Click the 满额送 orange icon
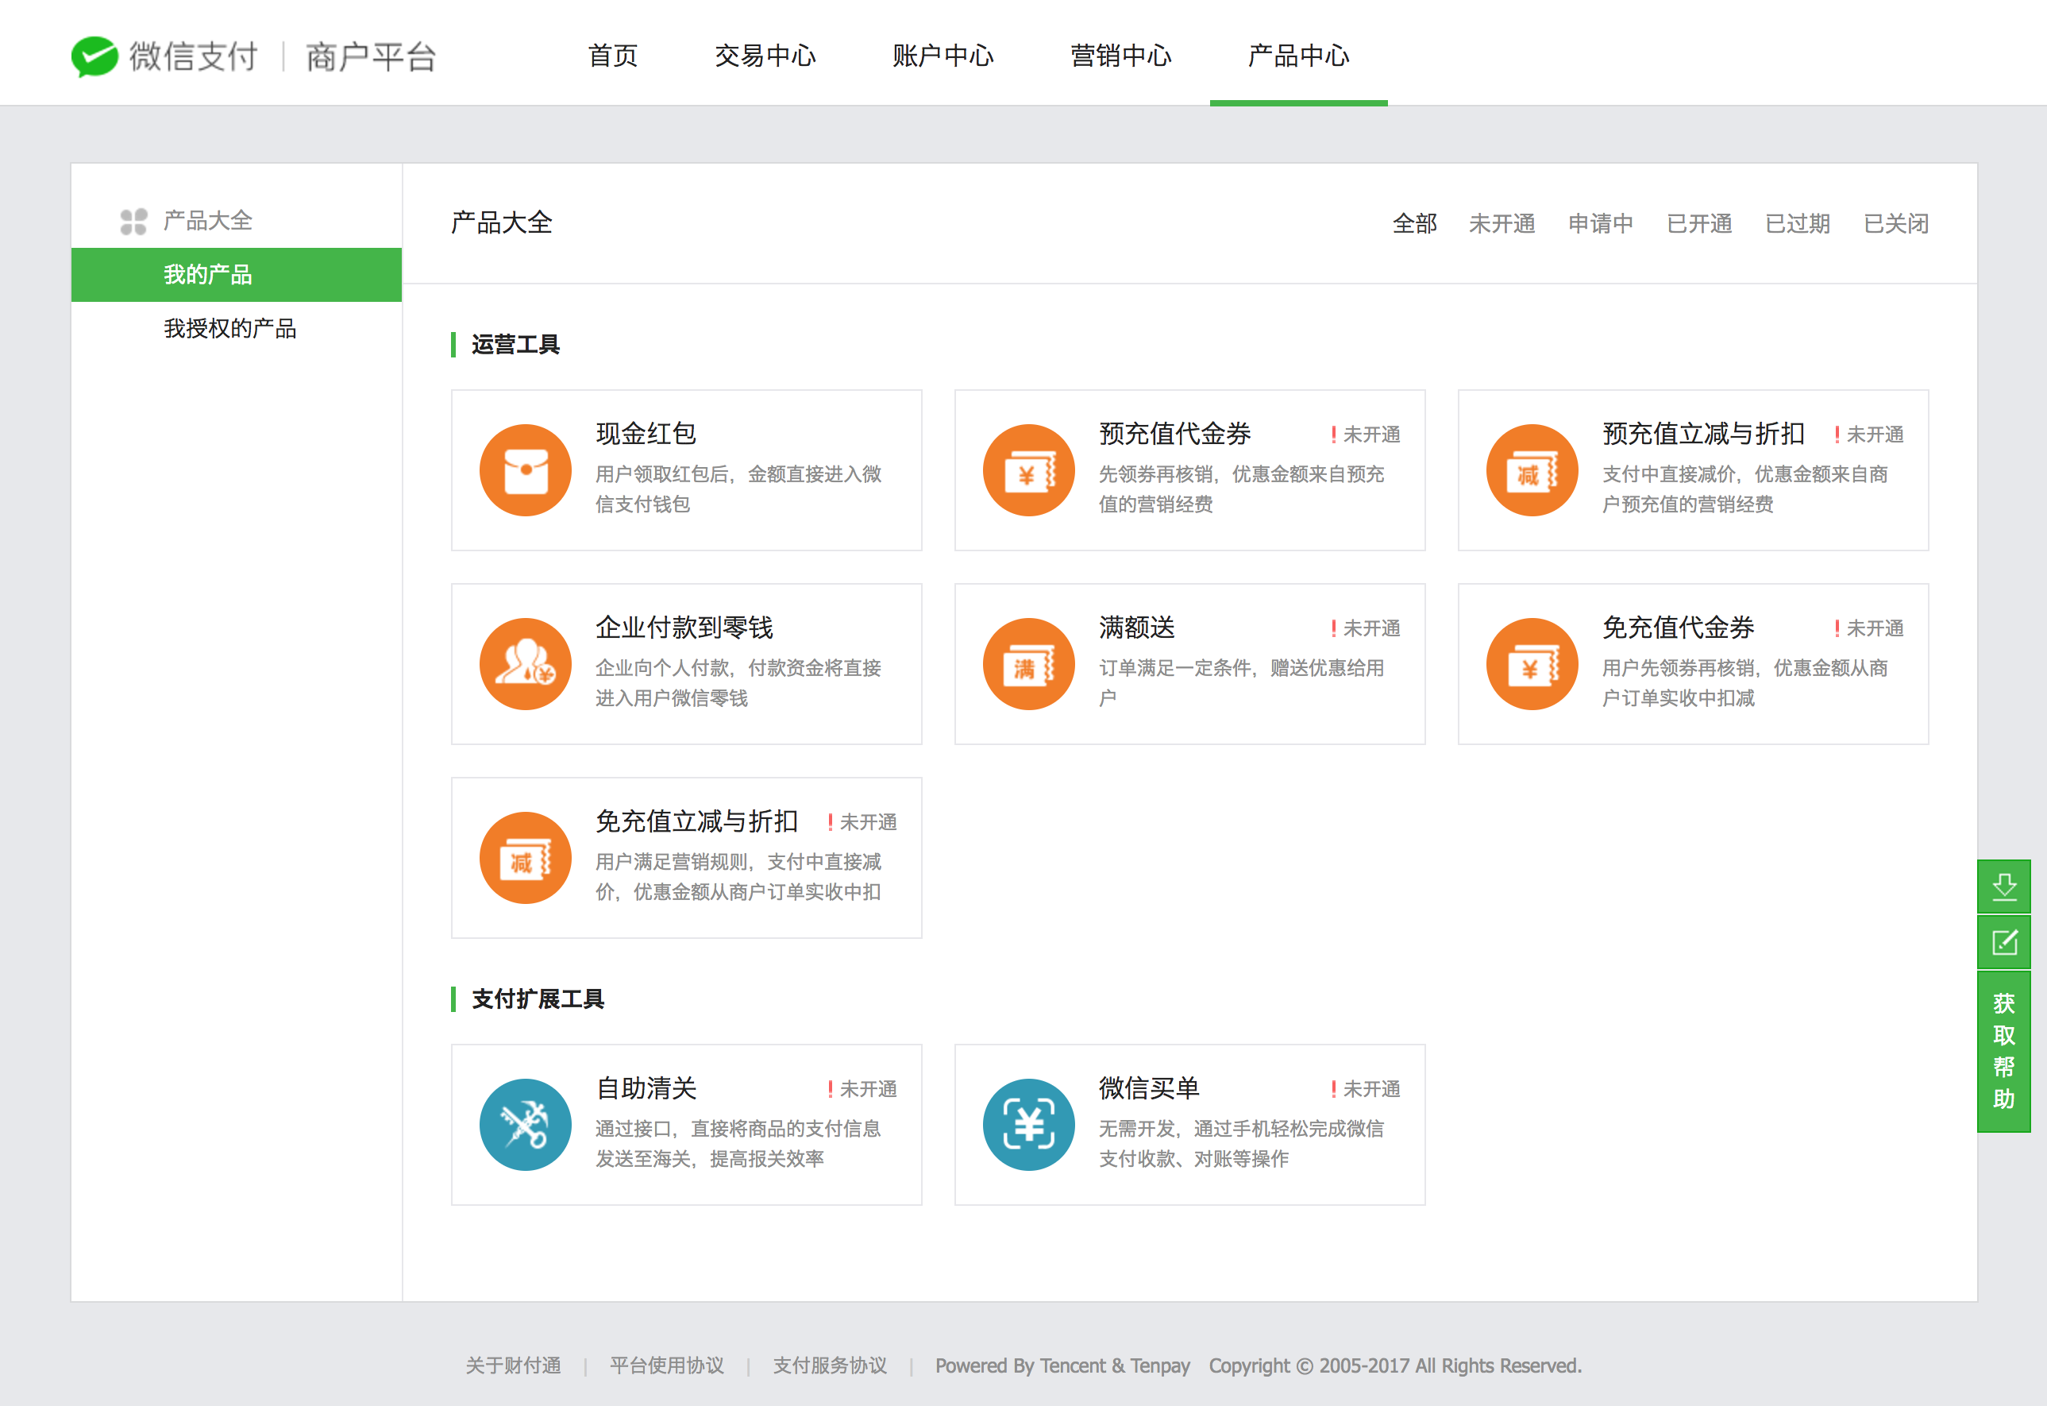The width and height of the screenshot is (2047, 1406). 1029,664
